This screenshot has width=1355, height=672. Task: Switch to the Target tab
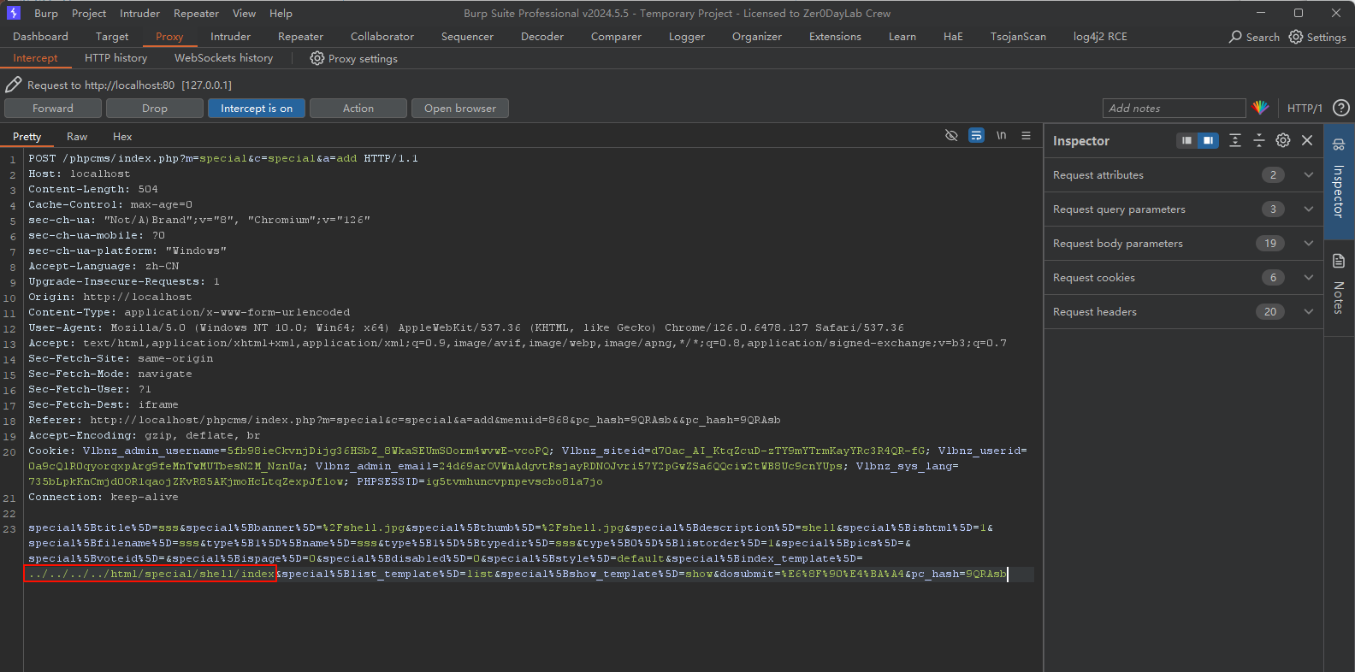(x=112, y=37)
